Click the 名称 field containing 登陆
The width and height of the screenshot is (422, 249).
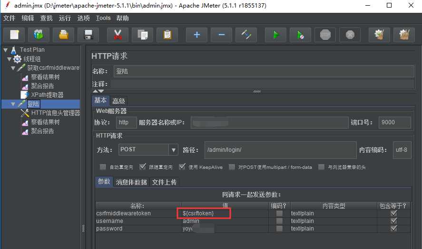(264, 71)
